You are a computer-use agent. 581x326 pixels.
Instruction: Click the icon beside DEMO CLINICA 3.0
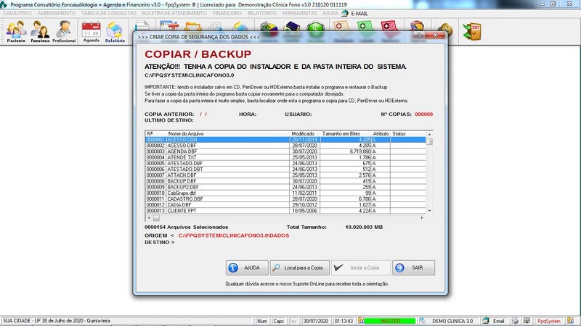(x=423, y=321)
